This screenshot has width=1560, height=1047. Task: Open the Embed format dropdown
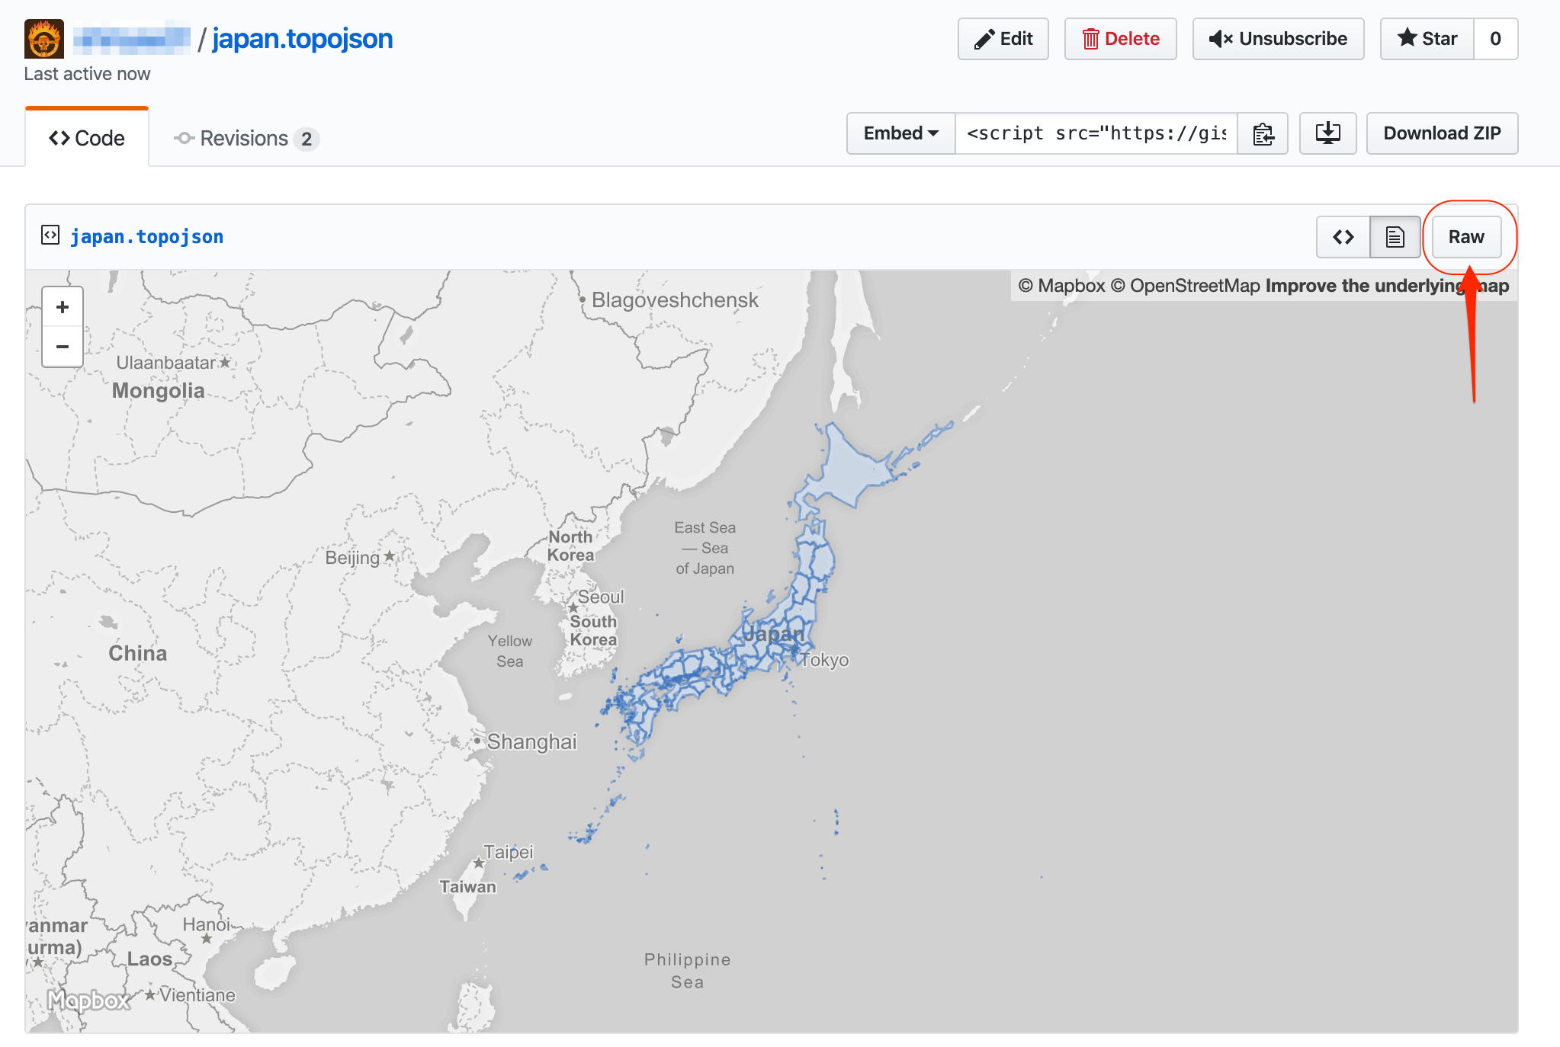(900, 133)
